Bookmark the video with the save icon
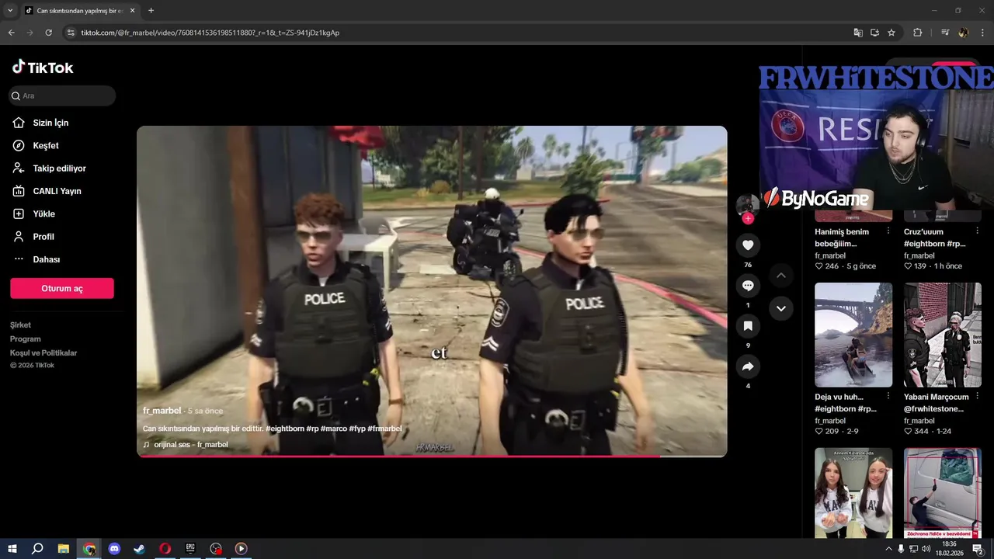The height and width of the screenshot is (559, 994). coord(748,326)
